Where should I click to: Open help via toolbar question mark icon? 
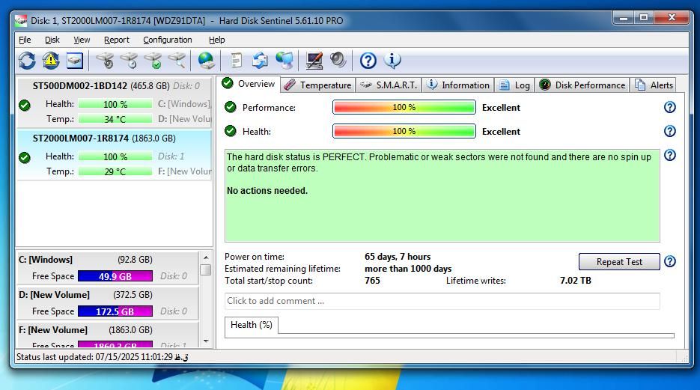(368, 60)
